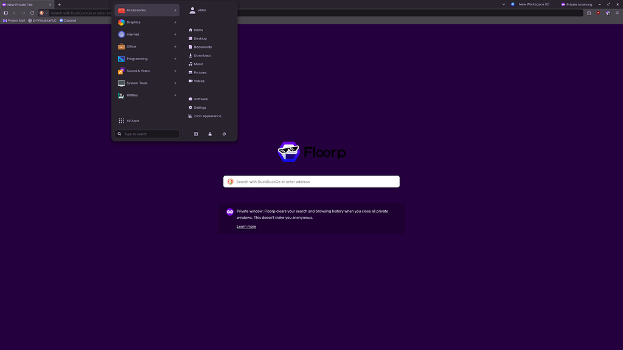Screen dimensions: 623x350
Task: Go forward with the browser forward arrow
Action: tap(24, 13)
